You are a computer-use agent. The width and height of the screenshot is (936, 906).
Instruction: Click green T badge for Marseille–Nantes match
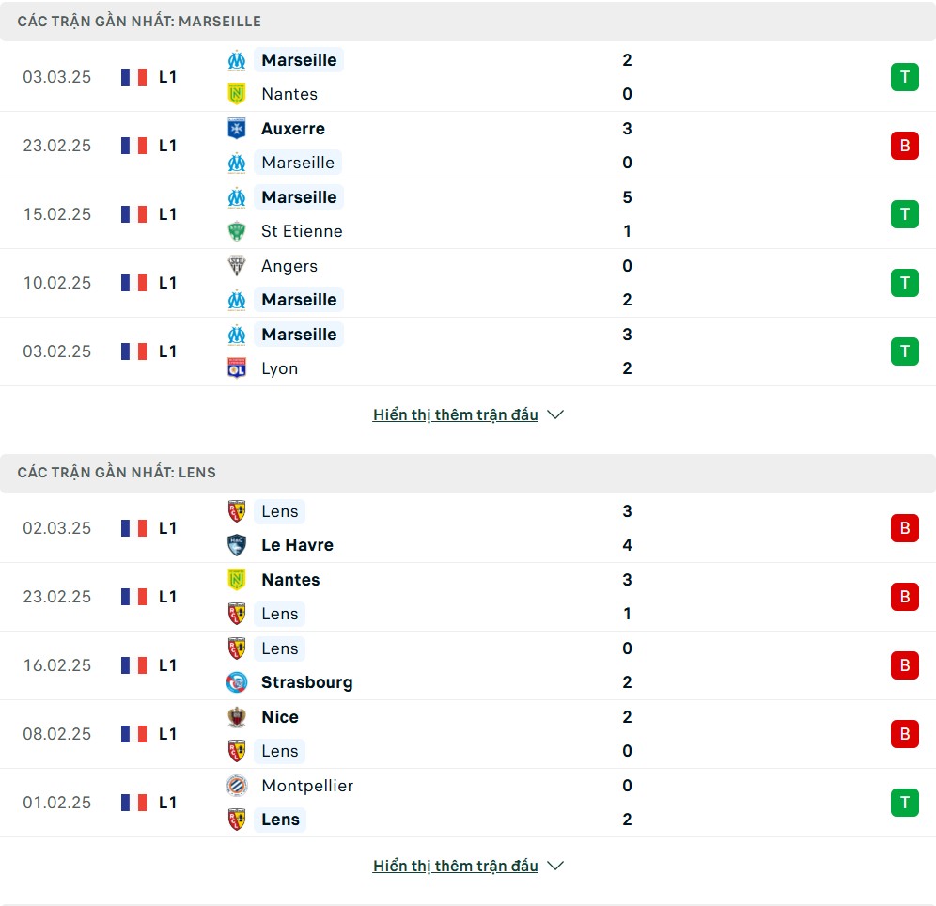click(904, 77)
